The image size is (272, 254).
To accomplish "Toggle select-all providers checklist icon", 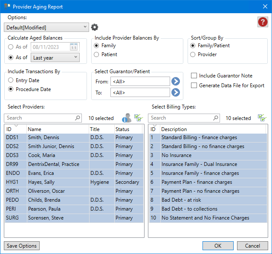I will 138,118.
